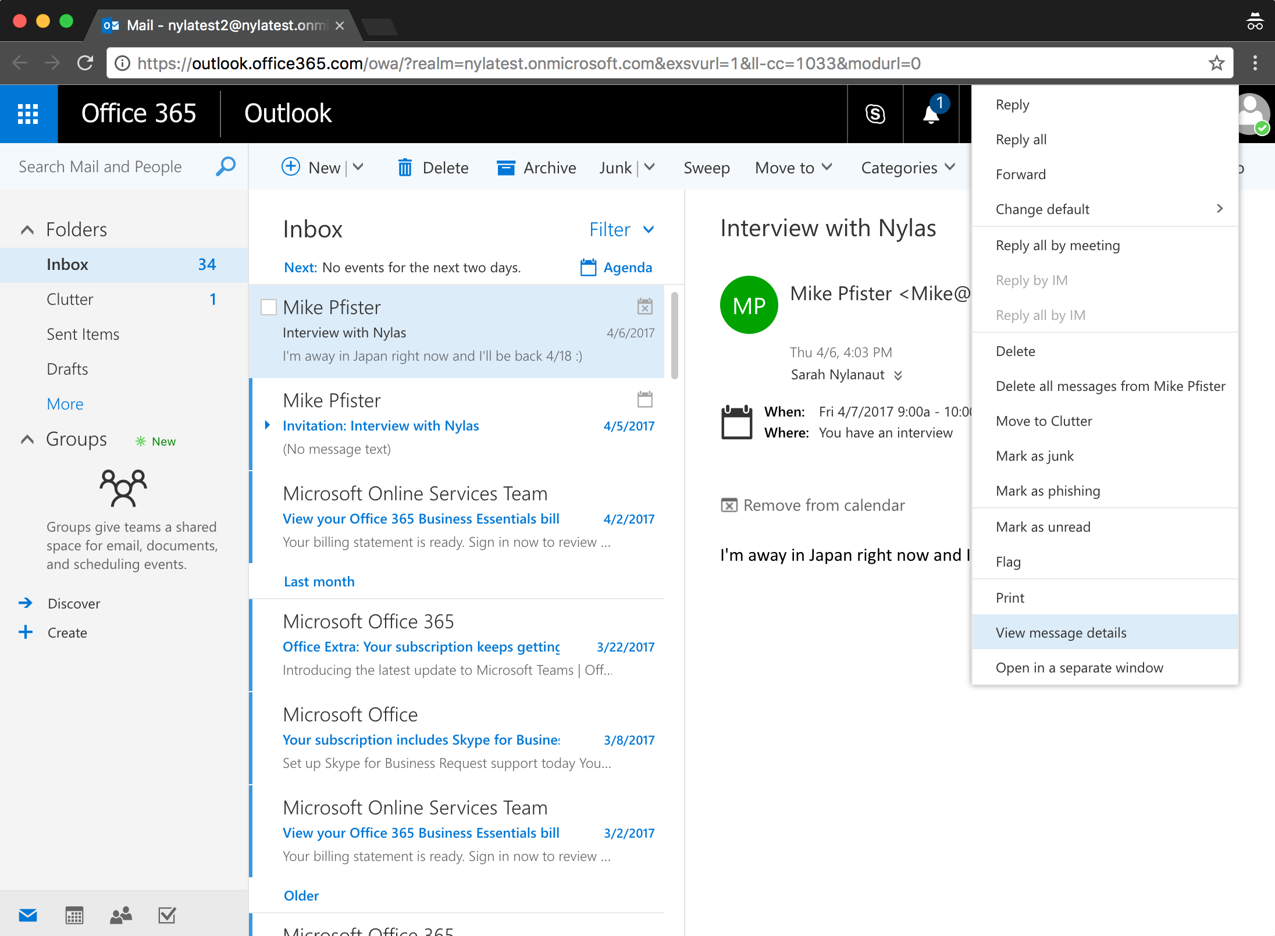Check the Mike Pfister message checkbox
The image size is (1275, 936).
point(268,307)
